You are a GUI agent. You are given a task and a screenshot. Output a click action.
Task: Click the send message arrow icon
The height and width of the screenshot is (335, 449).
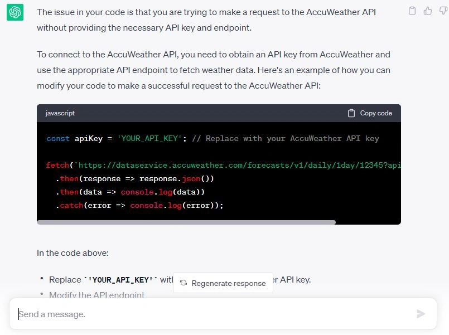421,314
